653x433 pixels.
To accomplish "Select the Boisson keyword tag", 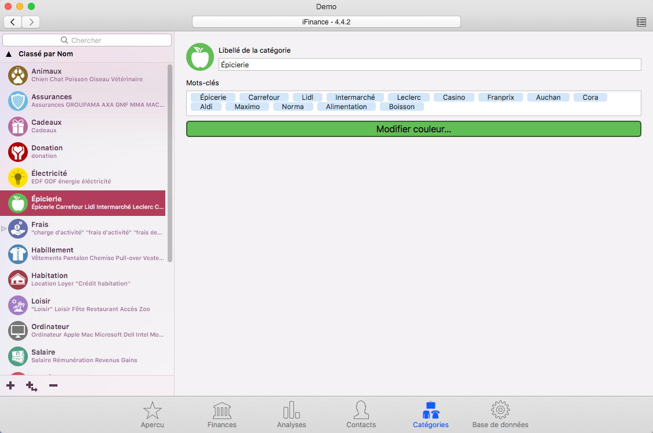I will [x=402, y=107].
